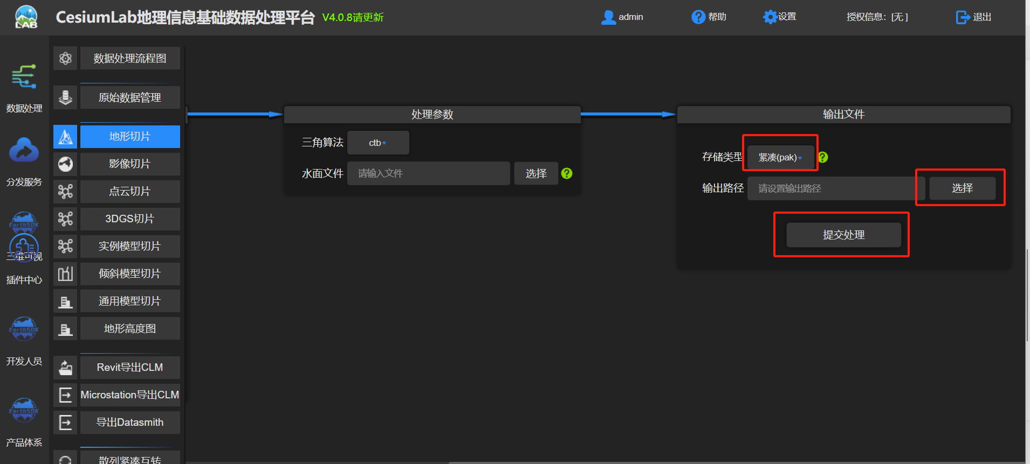
Task: Click the icon beside 导出Datasmith
Action: [x=65, y=423]
